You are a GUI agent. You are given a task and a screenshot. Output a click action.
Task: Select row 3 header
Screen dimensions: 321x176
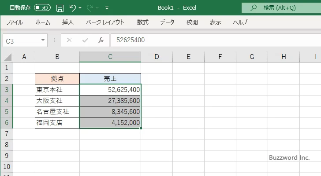pos(7,90)
